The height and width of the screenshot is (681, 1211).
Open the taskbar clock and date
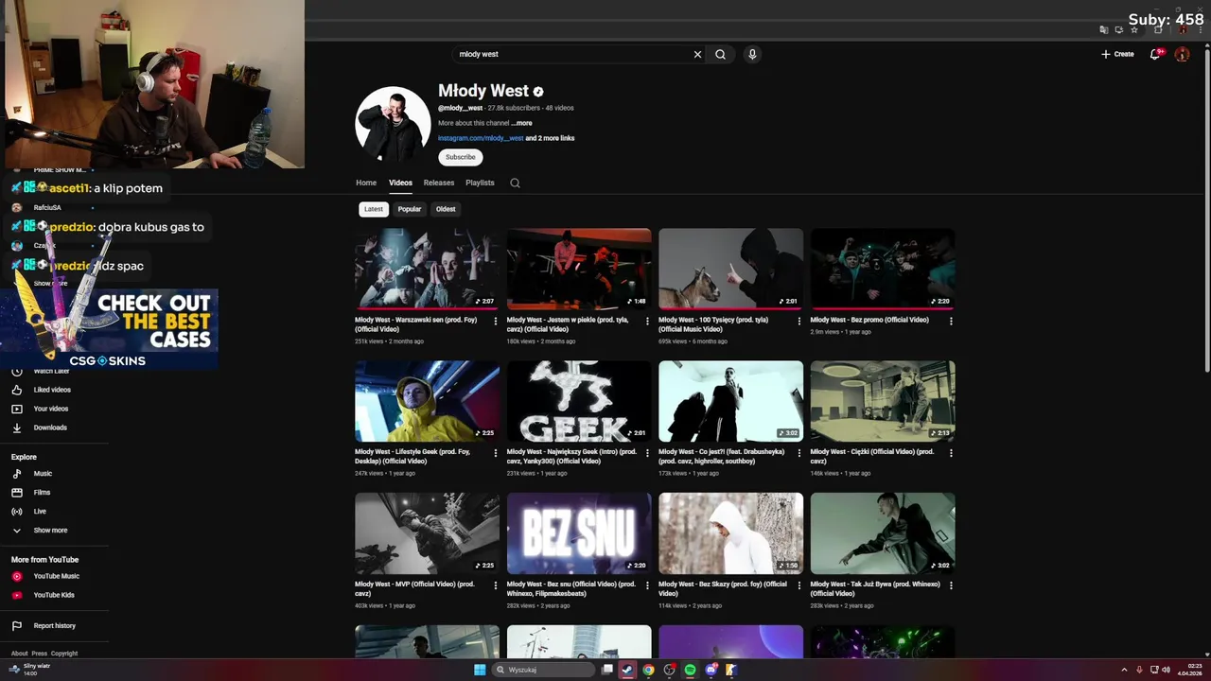tap(1189, 670)
